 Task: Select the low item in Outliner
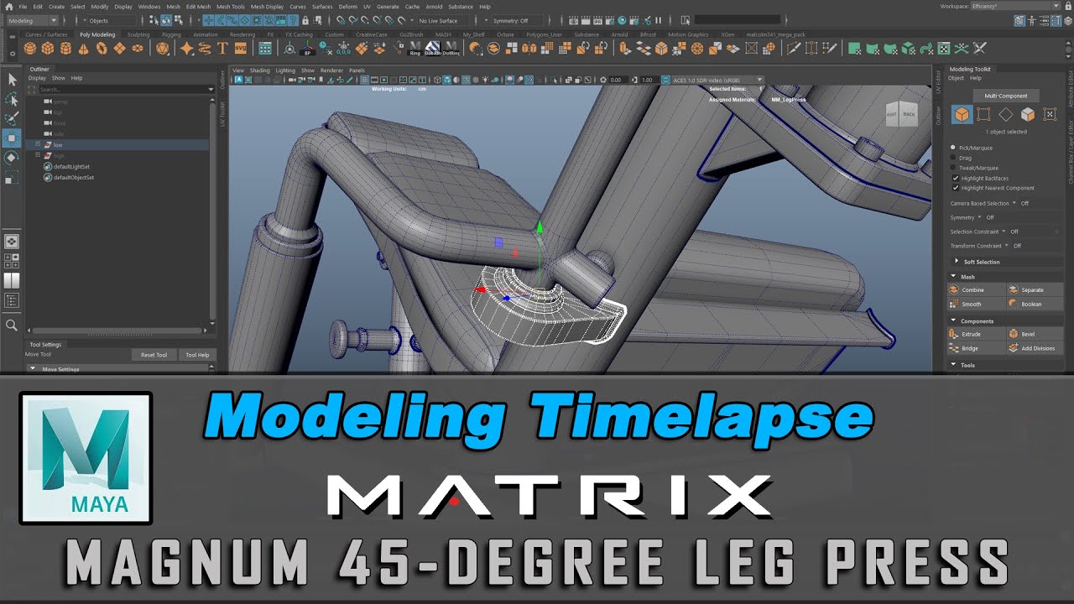(58, 145)
